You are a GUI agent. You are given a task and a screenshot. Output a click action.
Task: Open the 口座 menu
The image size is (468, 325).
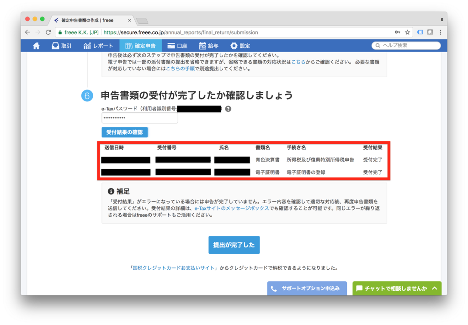[178, 46]
